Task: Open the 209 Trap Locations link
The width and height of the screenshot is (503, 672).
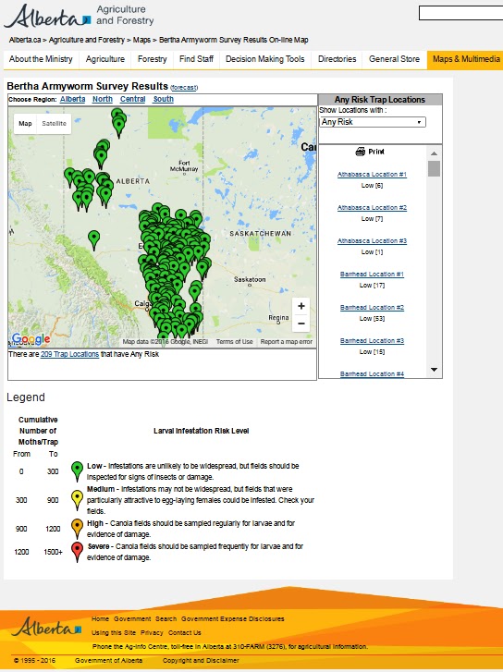Action: 69,354
